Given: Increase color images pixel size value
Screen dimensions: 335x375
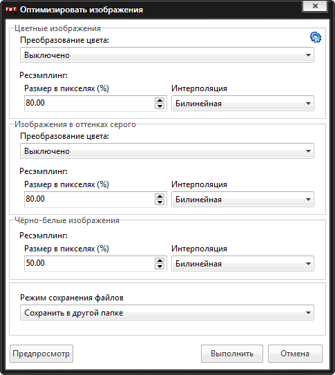Looking at the screenshot, I should (160, 100).
